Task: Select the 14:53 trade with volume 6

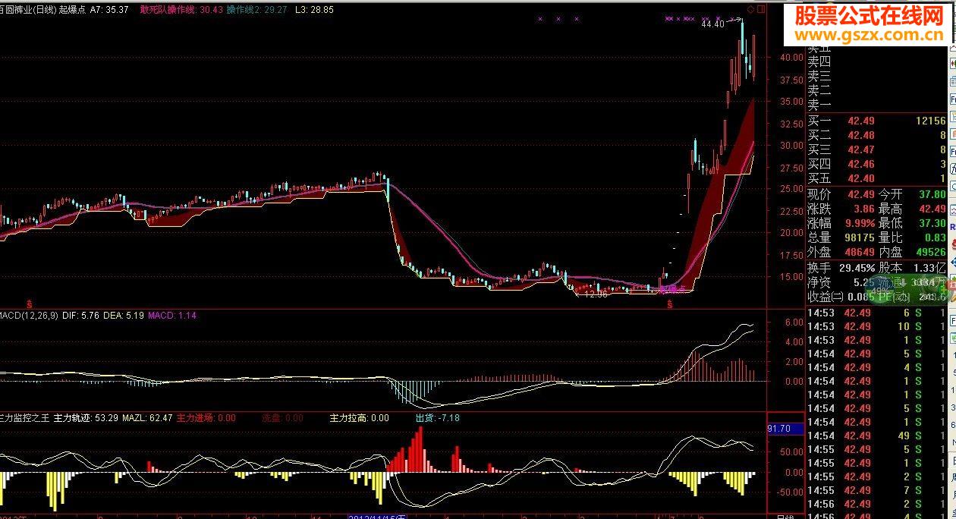Action: click(876, 313)
